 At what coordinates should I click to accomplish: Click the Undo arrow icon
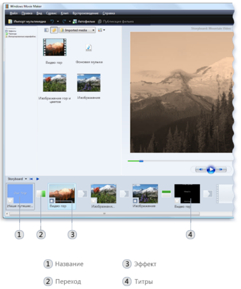click(x=52, y=21)
